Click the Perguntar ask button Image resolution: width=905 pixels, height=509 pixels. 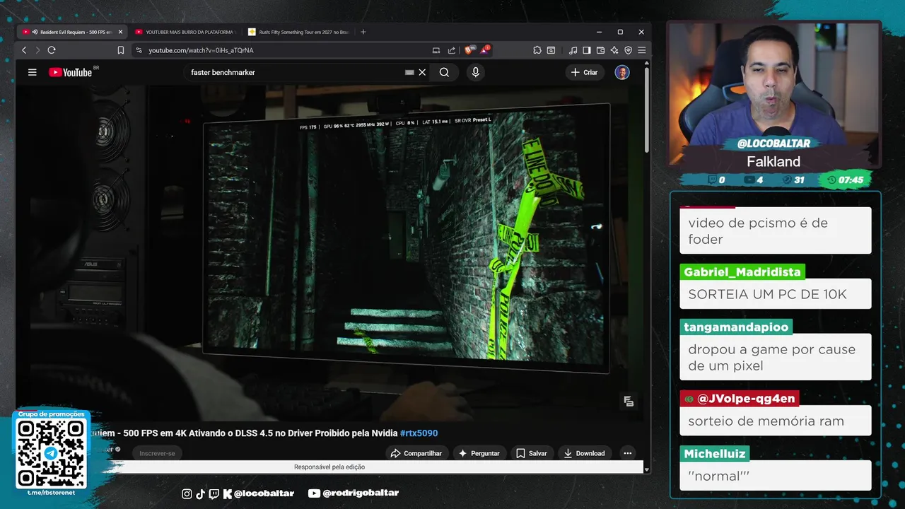(479, 453)
